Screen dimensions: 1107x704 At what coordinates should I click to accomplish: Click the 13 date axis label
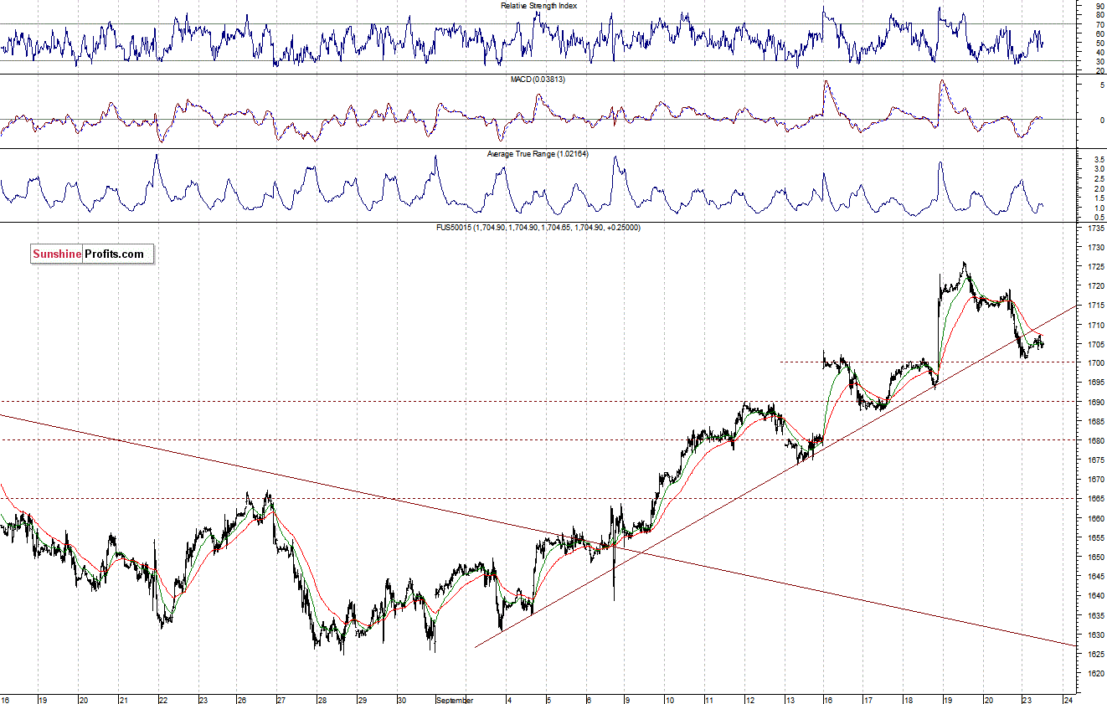coord(789,699)
